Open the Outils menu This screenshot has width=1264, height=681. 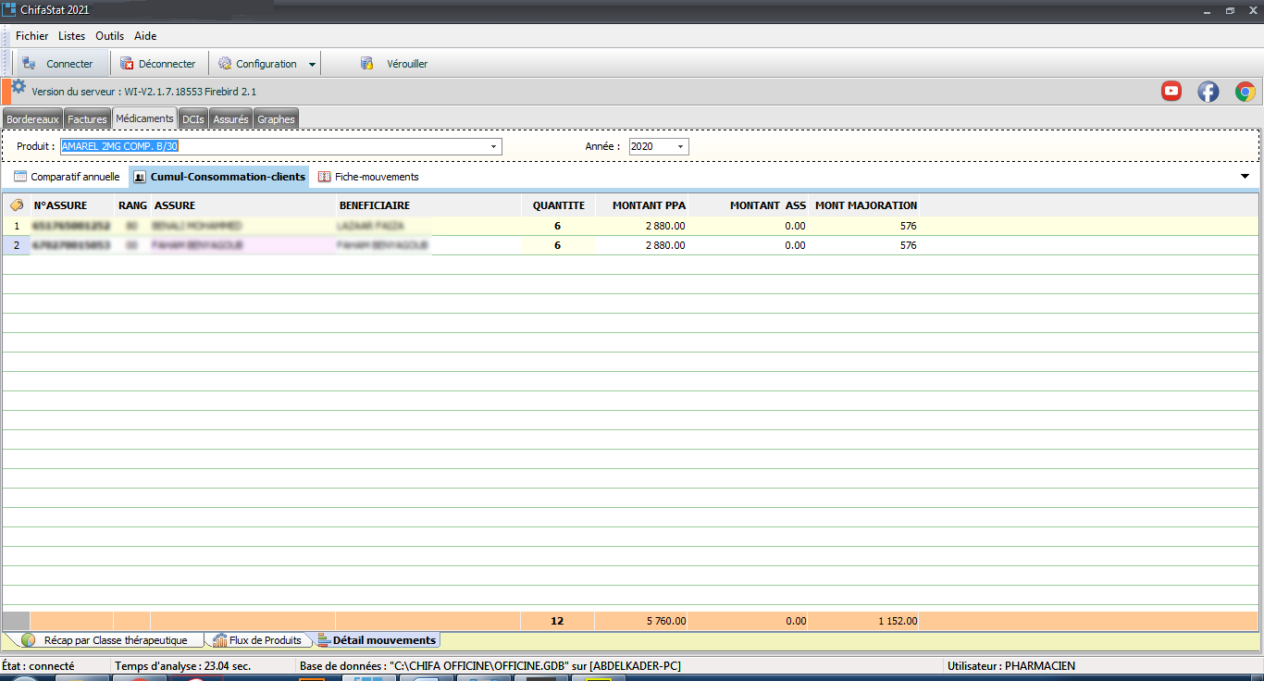pos(109,36)
